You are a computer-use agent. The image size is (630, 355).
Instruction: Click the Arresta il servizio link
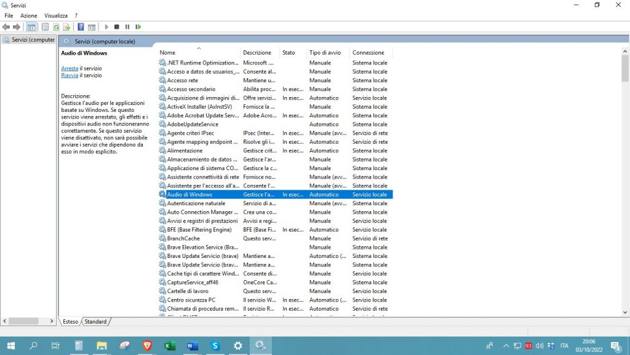pos(70,68)
